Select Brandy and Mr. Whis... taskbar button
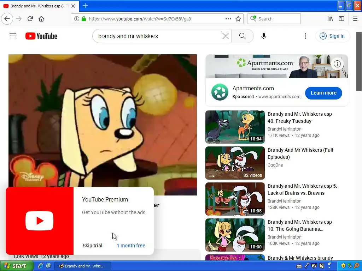 83,266
